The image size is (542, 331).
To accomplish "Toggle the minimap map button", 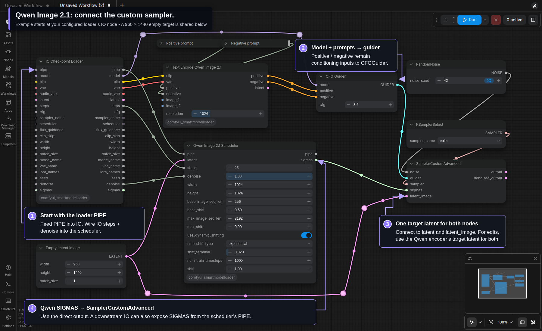I will [x=522, y=322].
